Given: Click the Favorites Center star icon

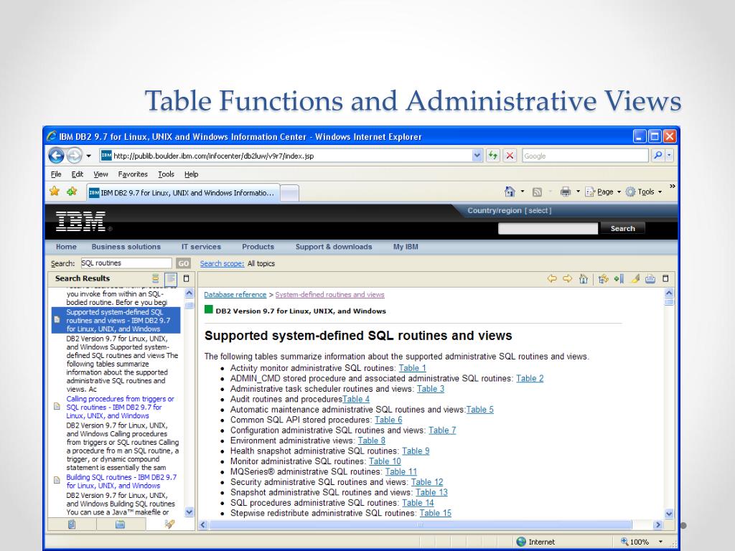Looking at the screenshot, I should point(55,191).
